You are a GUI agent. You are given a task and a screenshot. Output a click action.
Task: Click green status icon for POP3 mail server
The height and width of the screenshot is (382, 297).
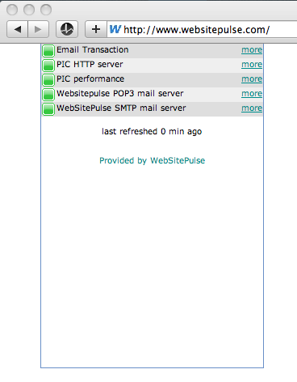click(48, 94)
